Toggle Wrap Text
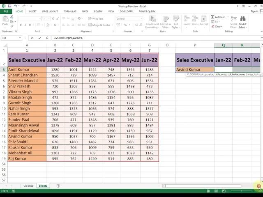 click(x=96, y=18)
